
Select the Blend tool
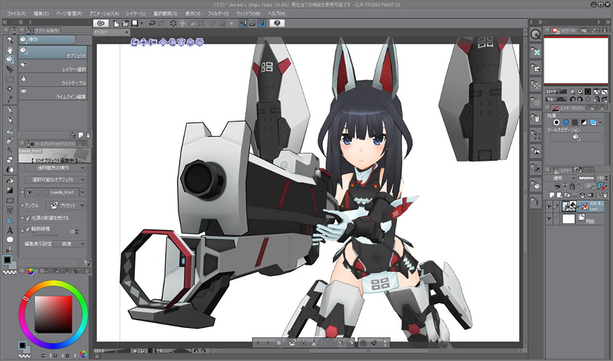tap(10, 169)
